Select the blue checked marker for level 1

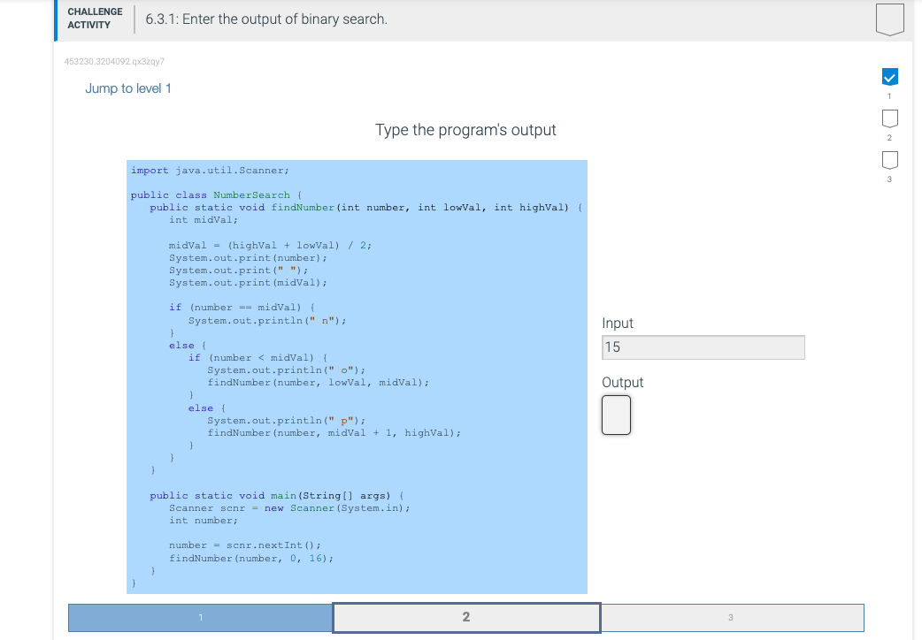(x=888, y=77)
